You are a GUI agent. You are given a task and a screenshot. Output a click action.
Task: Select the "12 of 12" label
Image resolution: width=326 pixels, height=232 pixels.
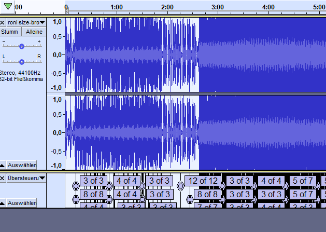tap(203, 181)
